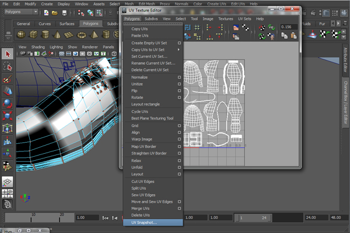Create a polygon cube from shelf

pyautogui.click(x=33, y=34)
